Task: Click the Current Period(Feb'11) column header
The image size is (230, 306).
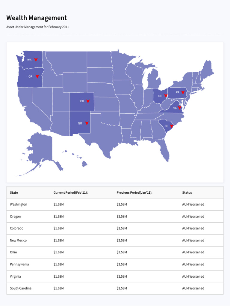Action: (x=71, y=193)
